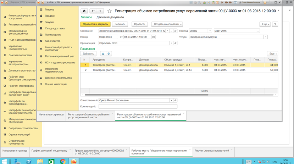Viewport: 294px width, 164px height.
Task: Click Провести и закрыть button
Action: point(95,24)
